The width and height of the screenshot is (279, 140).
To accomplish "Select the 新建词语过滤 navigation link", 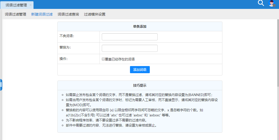I will click(42, 14).
